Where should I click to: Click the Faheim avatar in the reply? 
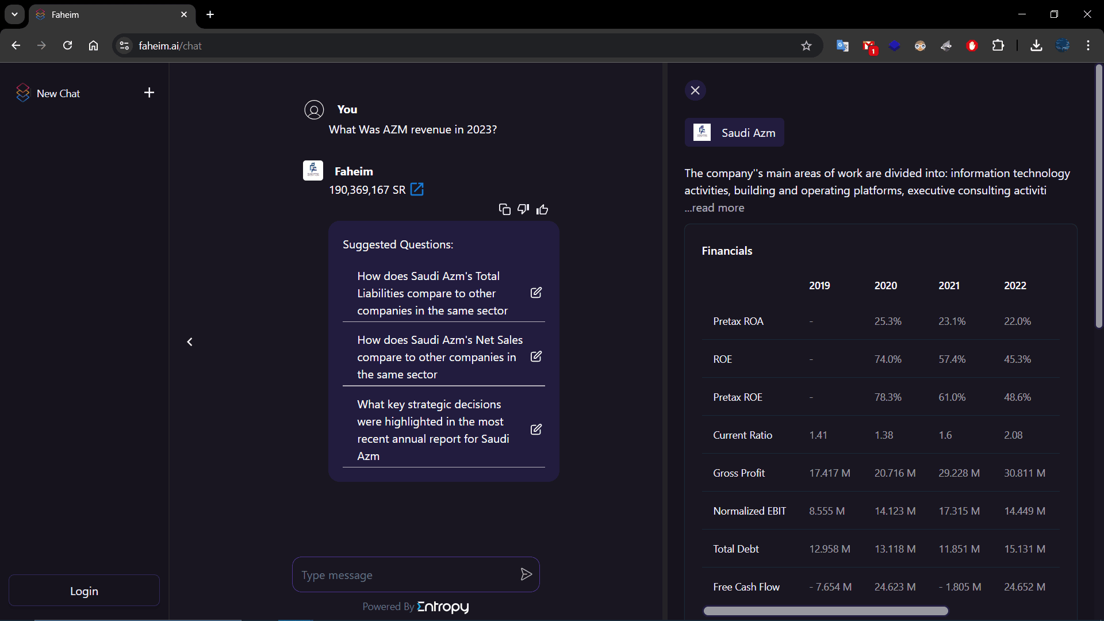coord(313,171)
